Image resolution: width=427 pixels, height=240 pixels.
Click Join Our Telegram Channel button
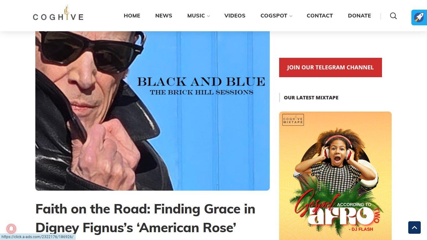click(330, 67)
